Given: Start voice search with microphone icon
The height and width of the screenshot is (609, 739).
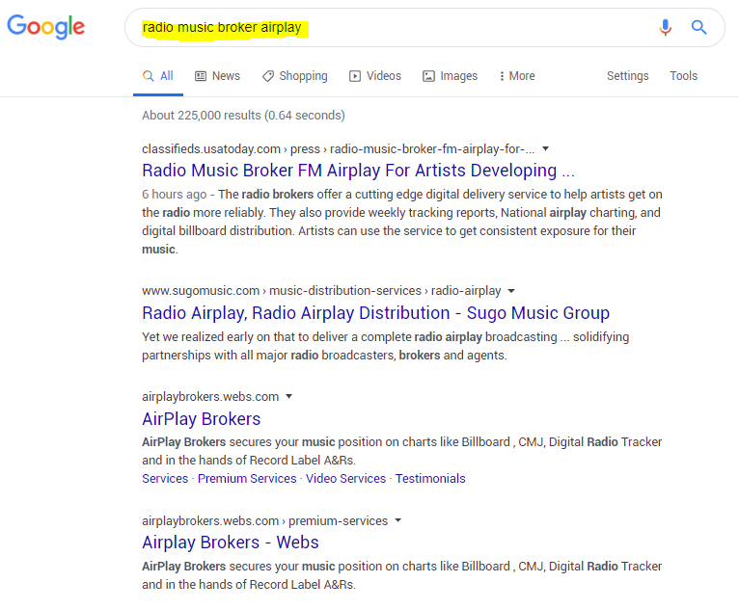Looking at the screenshot, I should click(x=665, y=27).
